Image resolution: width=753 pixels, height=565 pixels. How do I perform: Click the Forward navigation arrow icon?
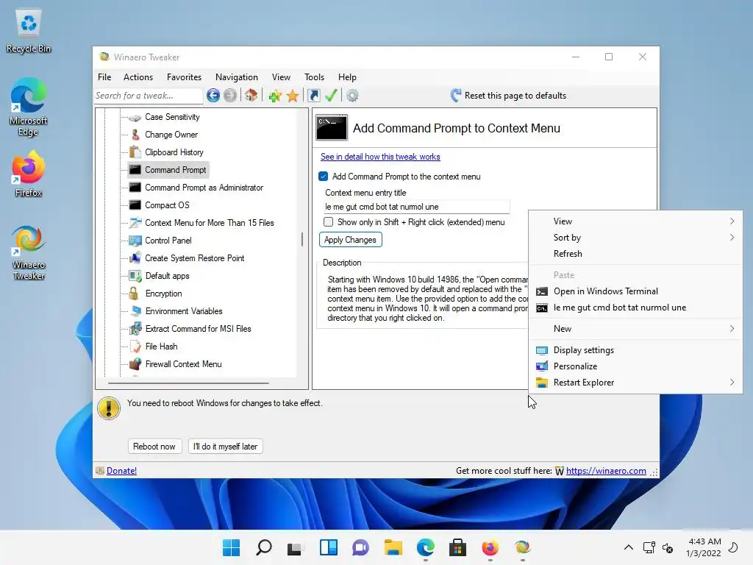[230, 96]
